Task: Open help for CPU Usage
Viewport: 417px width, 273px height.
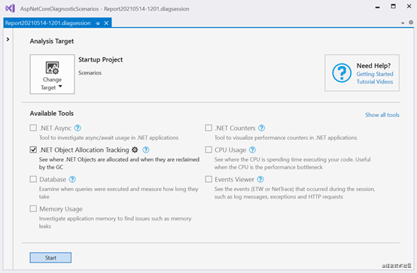Action: click(252, 150)
